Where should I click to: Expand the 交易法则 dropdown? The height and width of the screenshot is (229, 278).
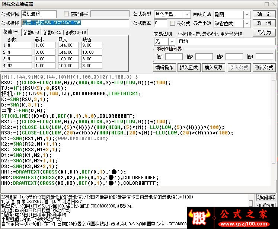pyautogui.click(x=172, y=41)
